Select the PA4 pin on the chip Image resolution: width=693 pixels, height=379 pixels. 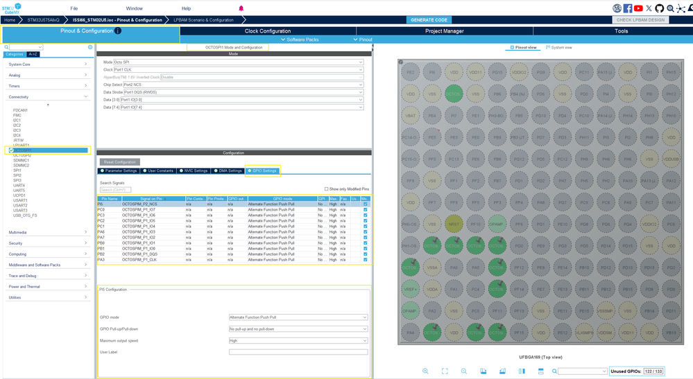(x=410, y=333)
